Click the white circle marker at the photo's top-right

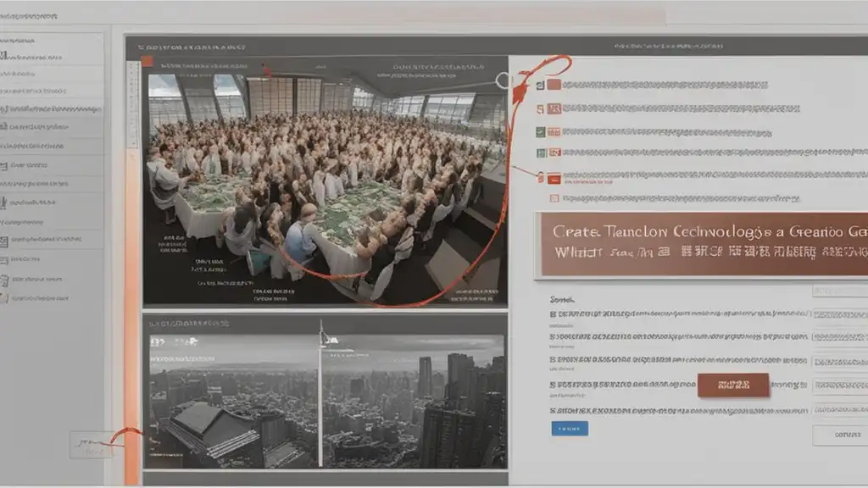503,81
